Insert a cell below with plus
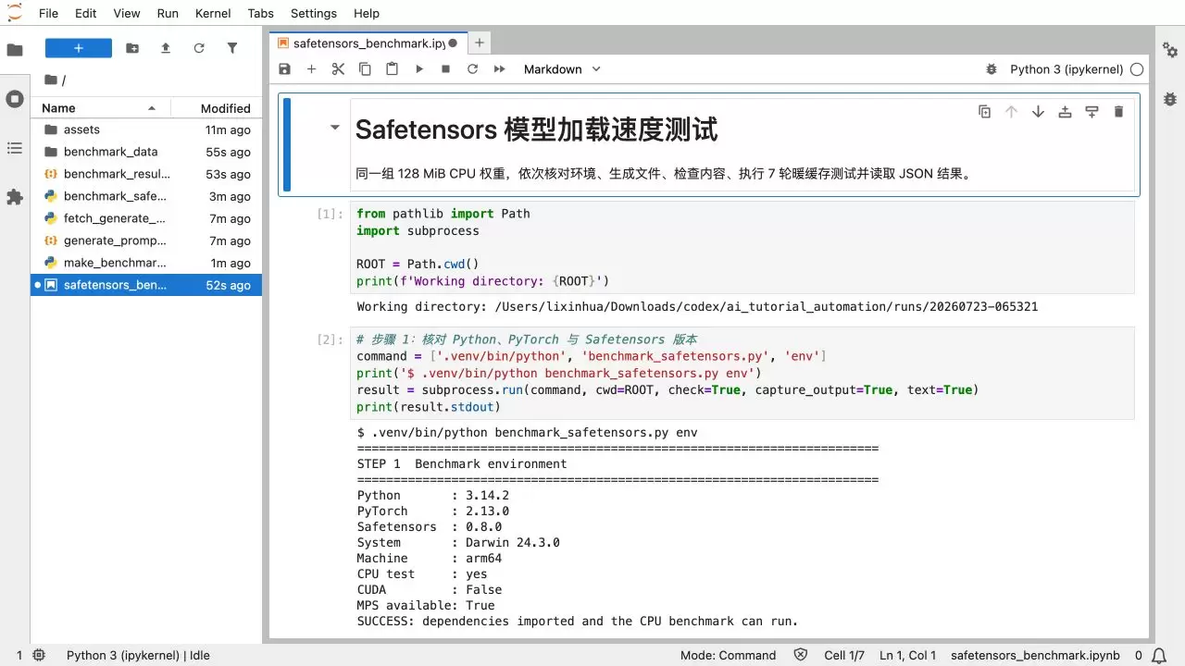Screen dimensions: 1185x666 (x=311, y=69)
